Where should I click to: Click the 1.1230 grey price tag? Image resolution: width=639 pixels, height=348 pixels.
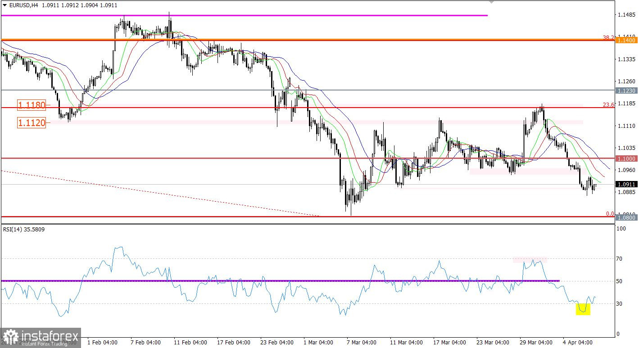point(626,90)
